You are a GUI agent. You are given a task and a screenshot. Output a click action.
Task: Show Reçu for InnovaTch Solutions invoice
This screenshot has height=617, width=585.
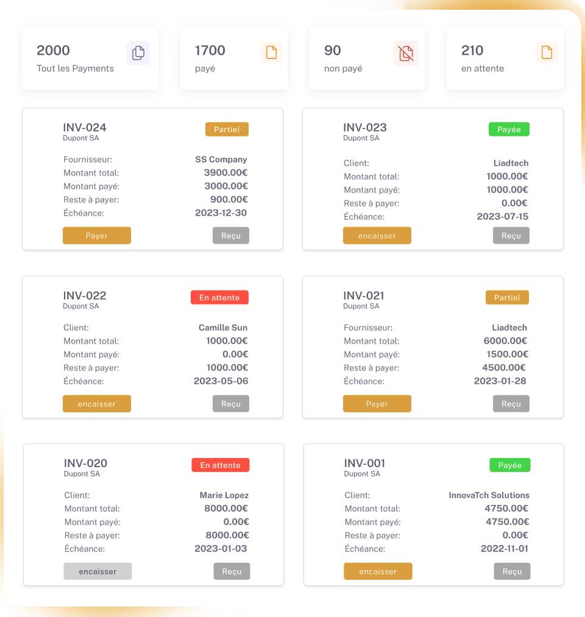tap(512, 571)
